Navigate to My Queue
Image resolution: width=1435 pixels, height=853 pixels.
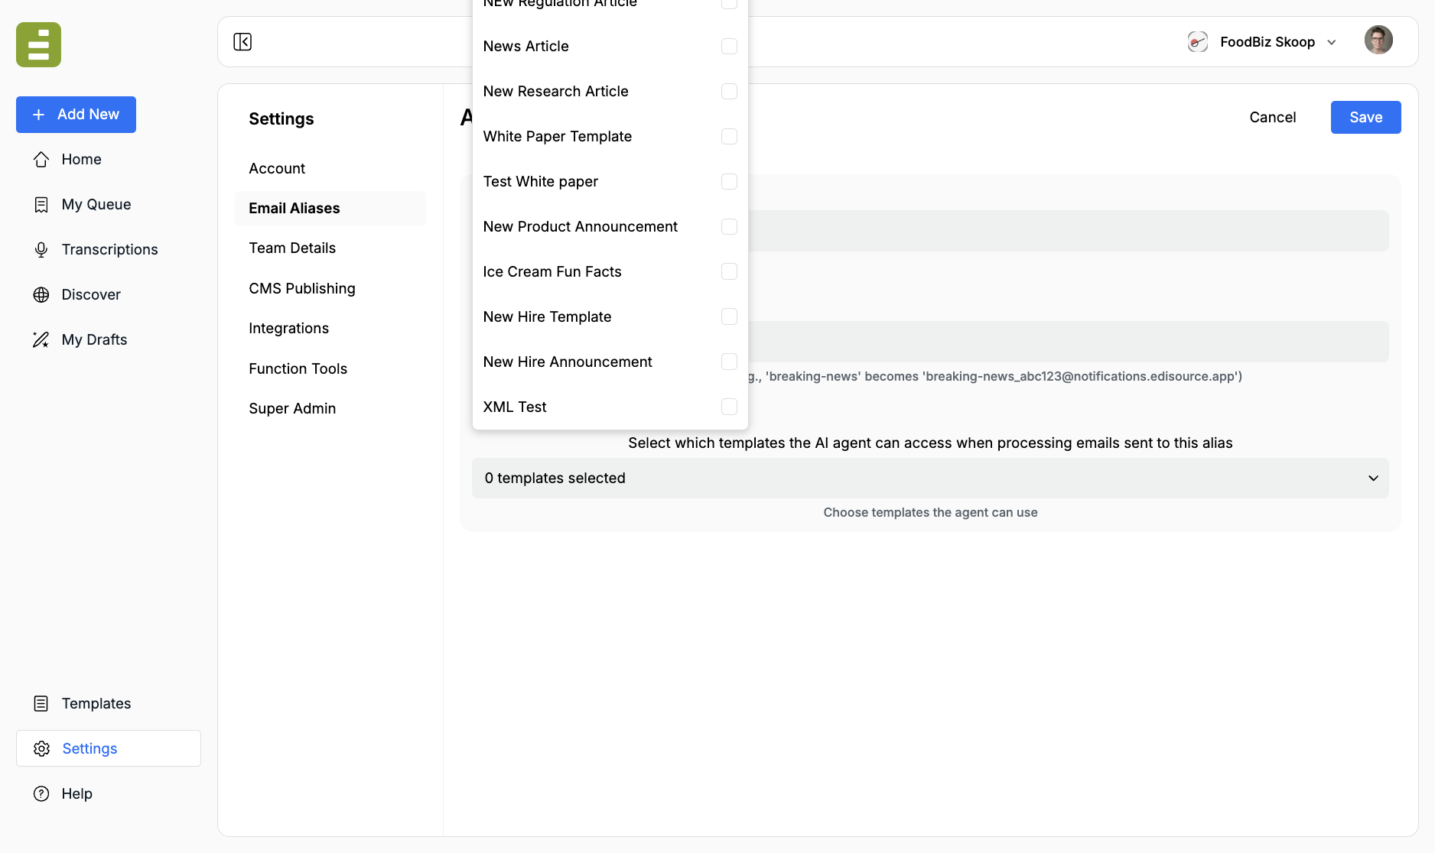pos(96,204)
